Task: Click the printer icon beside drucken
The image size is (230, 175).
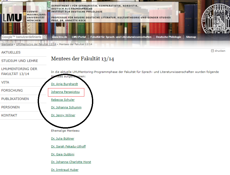Action: [212, 51]
